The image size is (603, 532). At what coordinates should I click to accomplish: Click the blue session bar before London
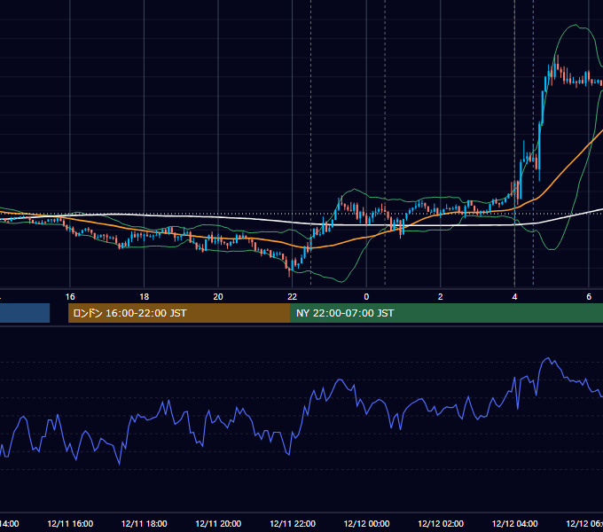point(25,313)
